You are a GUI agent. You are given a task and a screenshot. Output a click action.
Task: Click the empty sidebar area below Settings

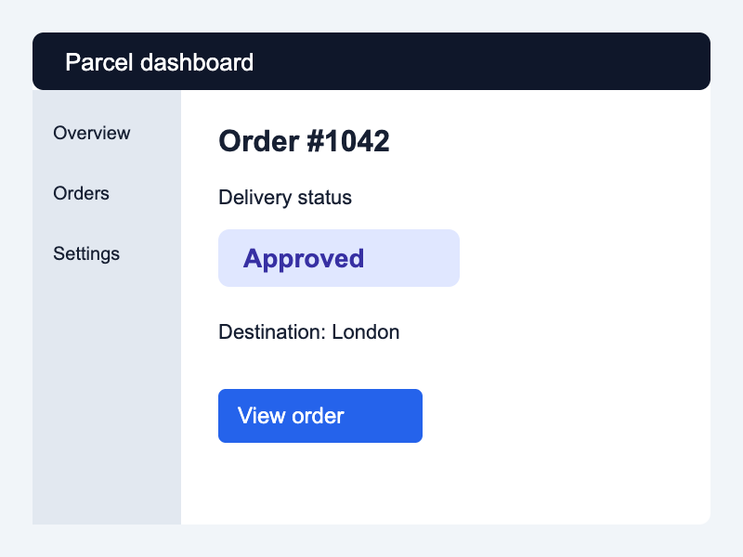[x=107, y=393]
